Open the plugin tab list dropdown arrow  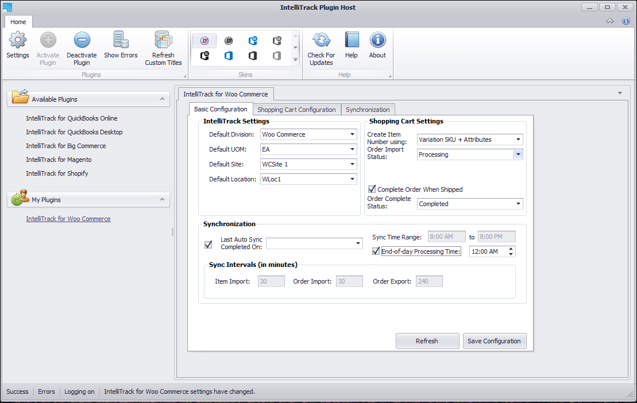pyautogui.click(x=620, y=94)
